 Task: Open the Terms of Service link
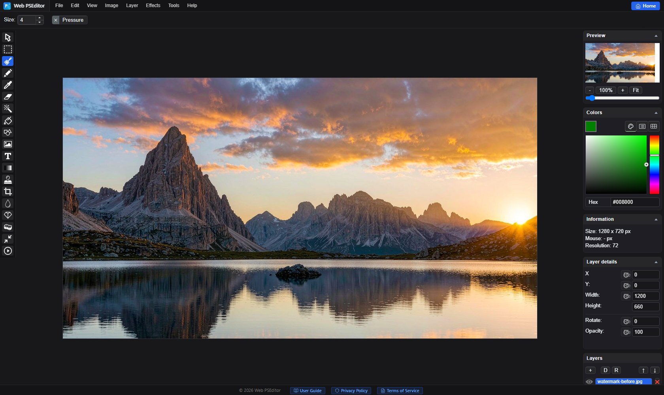[400, 391]
